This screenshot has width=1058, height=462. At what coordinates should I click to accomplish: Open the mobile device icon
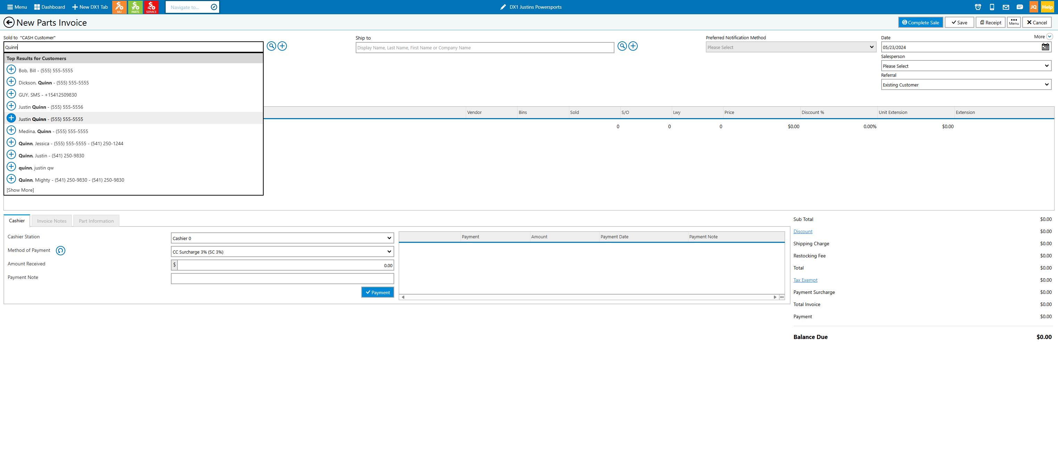[x=992, y=7]
